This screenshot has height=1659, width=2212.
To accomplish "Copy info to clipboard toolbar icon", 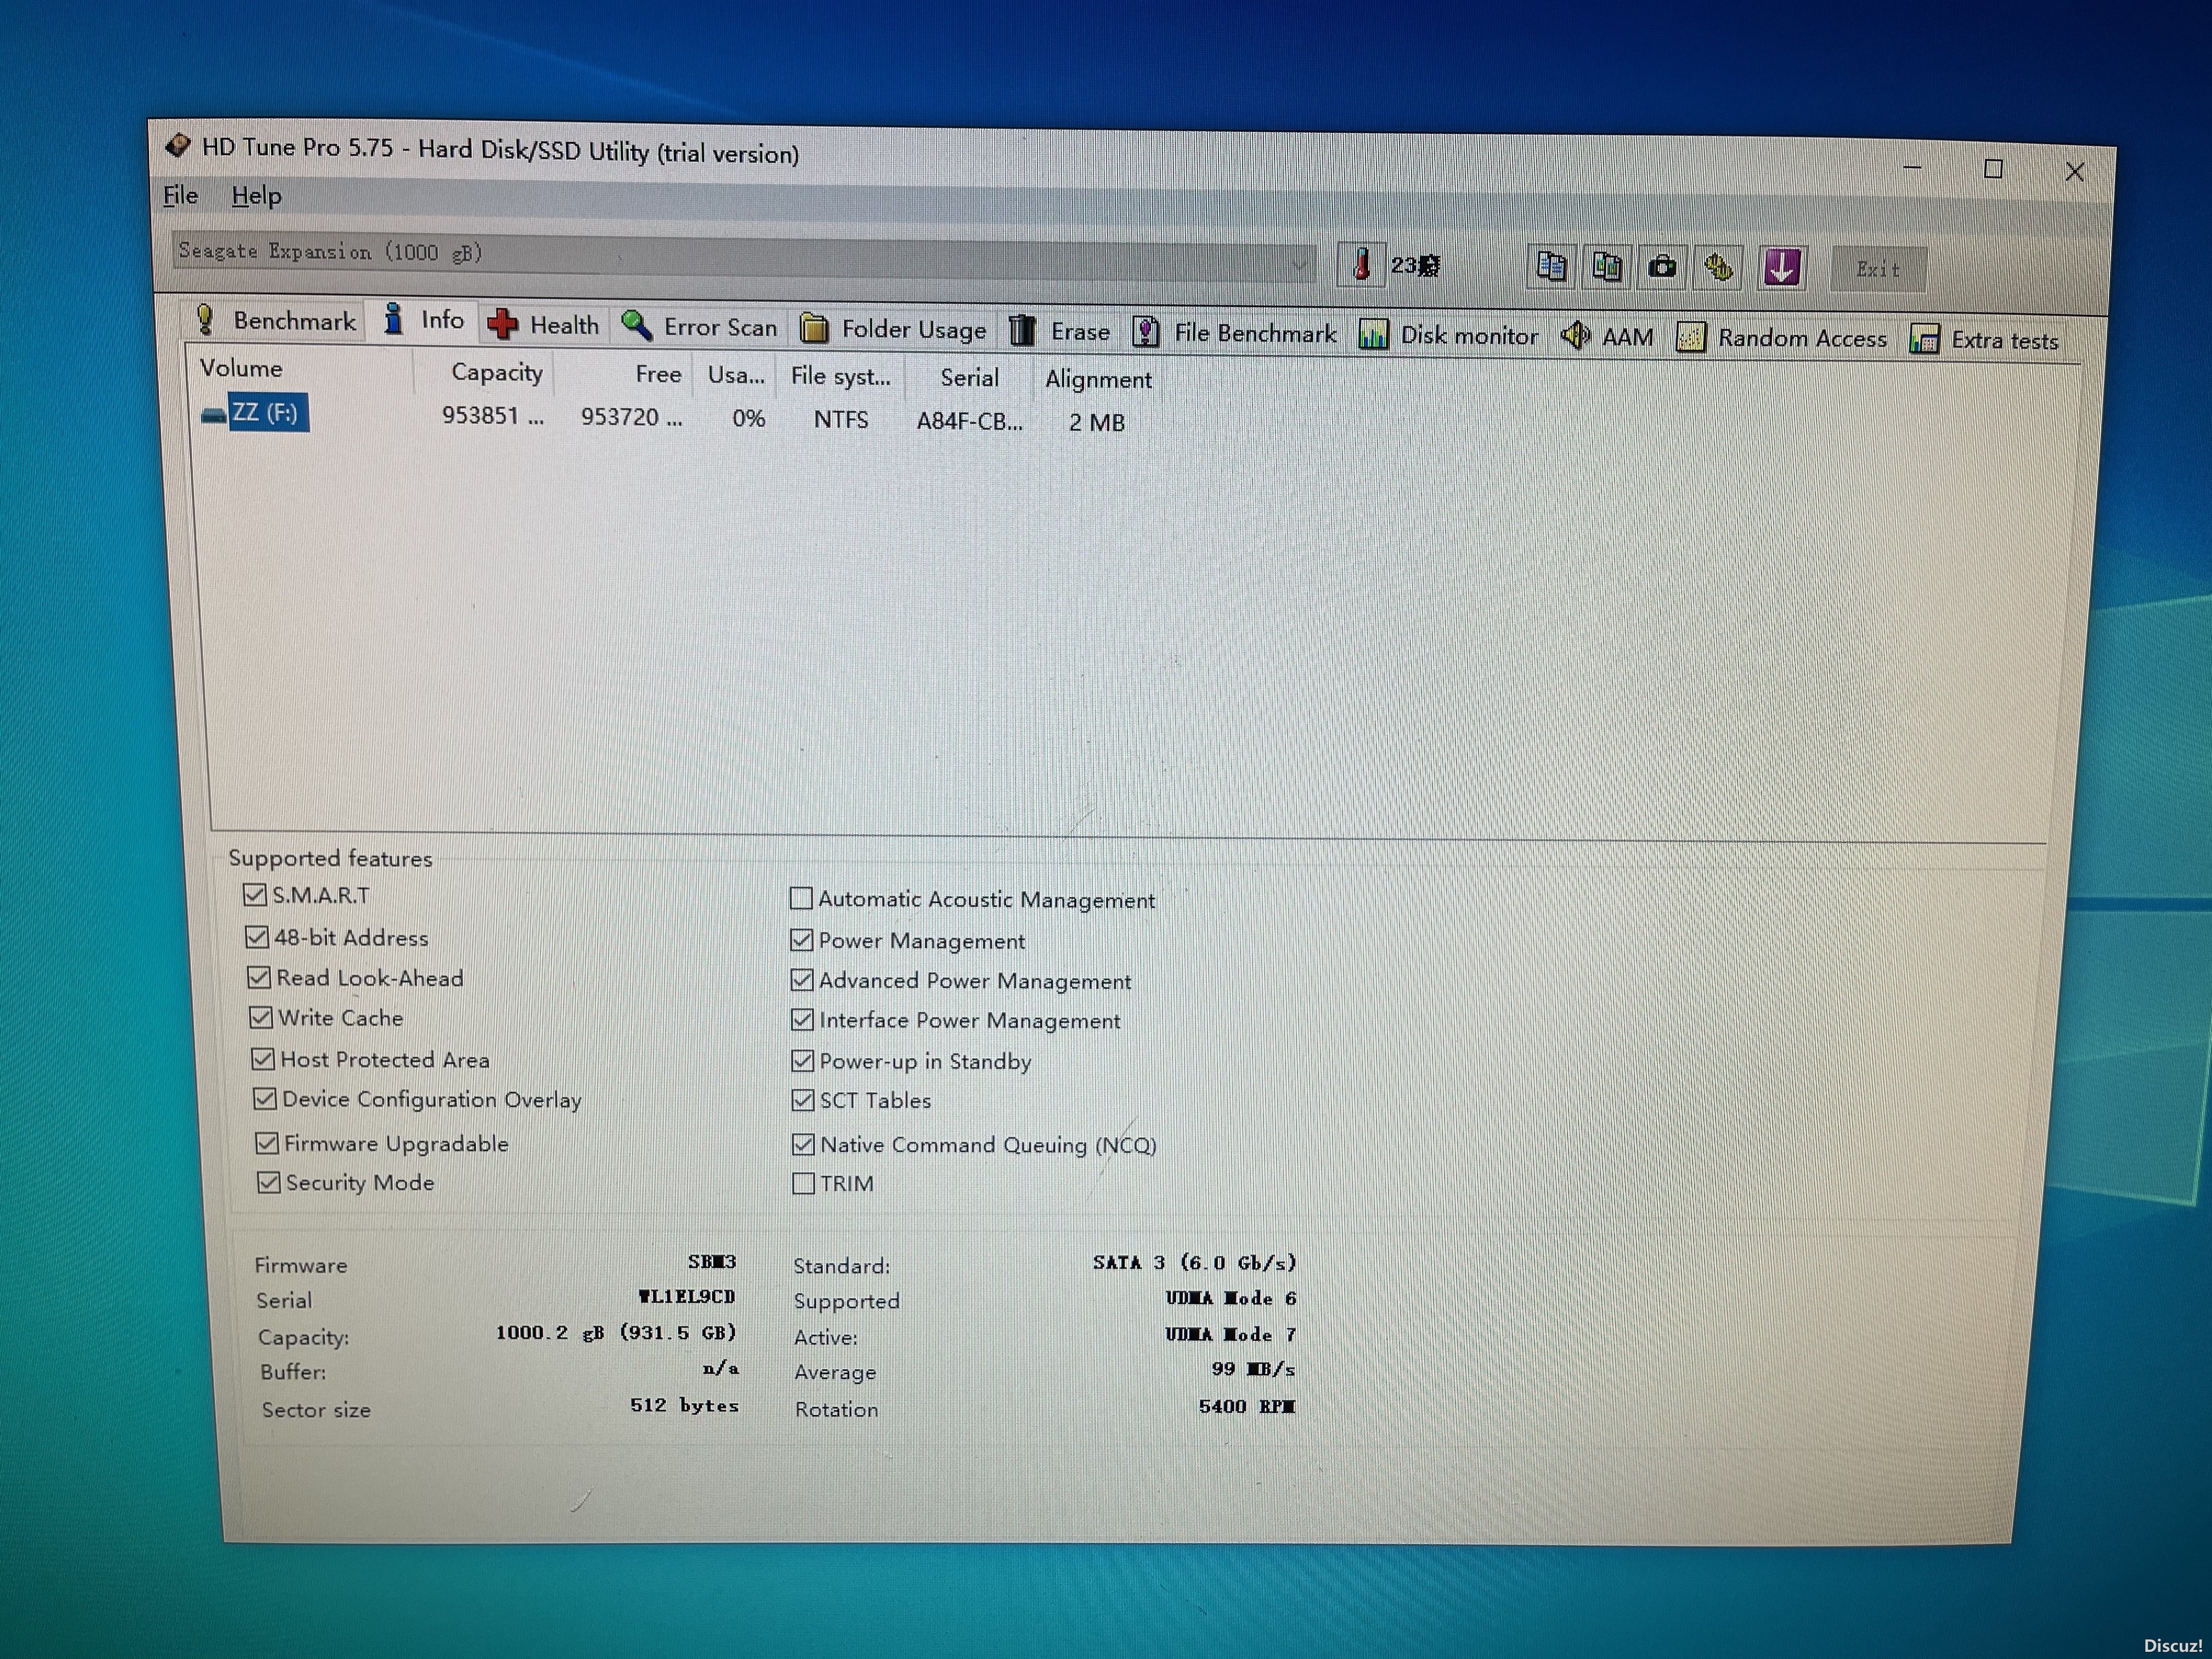I will click(x=1551, y=266).
